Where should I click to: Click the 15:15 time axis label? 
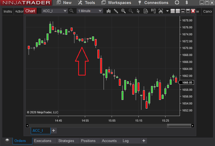(x=139, y=121)
